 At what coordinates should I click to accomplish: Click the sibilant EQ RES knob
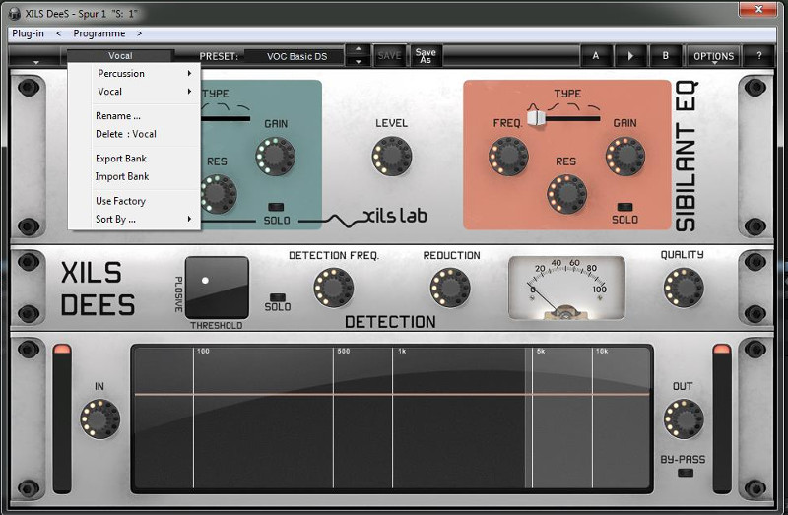point(566,194)
